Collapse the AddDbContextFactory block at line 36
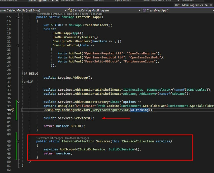Image resolution: width=214 pixels, height=173 pixels. pos(18,102)
